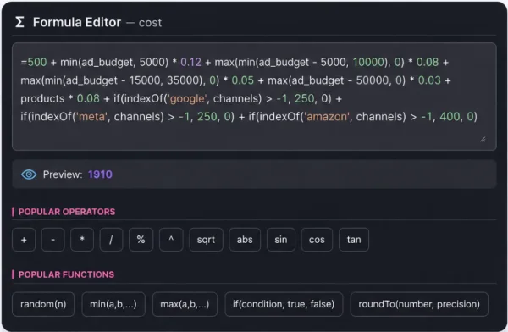This screenshot has height=332, width=508.
Task: Click the Formula Editor title text
Action: (77, 22)
